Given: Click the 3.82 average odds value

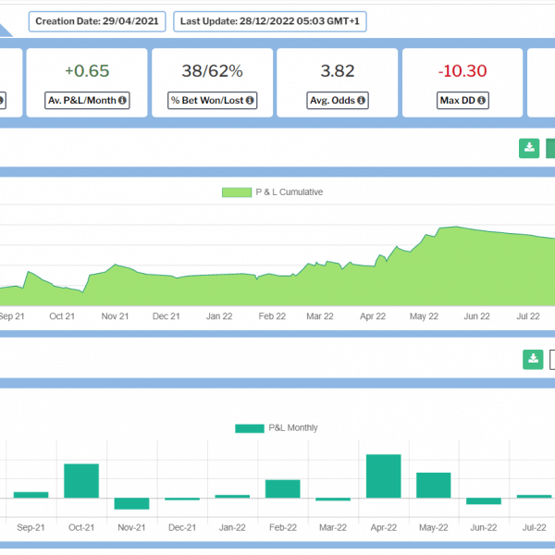Looking at the screenshot, I should (338, 71).
